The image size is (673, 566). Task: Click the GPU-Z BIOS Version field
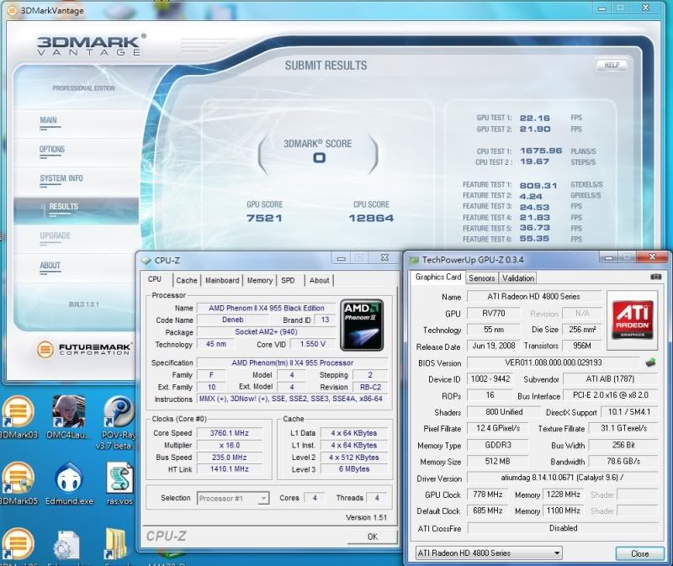click(x=554, y=362)
